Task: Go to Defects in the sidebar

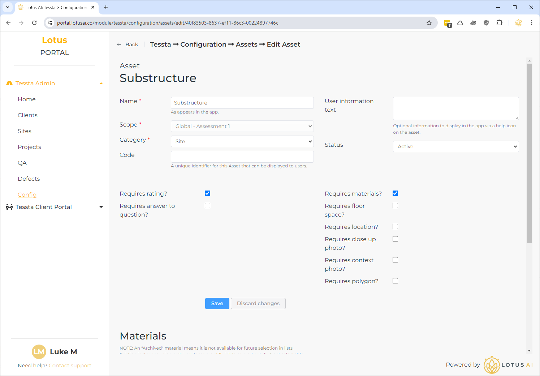Action: 29,179
